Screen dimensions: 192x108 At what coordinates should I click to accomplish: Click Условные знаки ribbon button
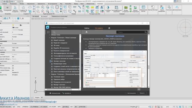(x=108, y=9)
